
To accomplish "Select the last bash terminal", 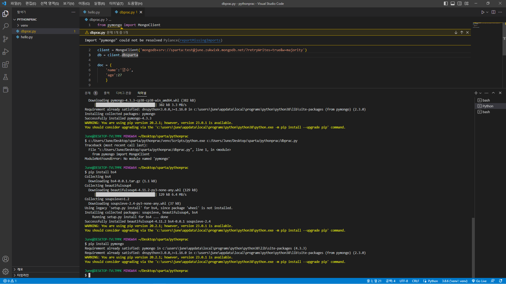I will point(490,112).
